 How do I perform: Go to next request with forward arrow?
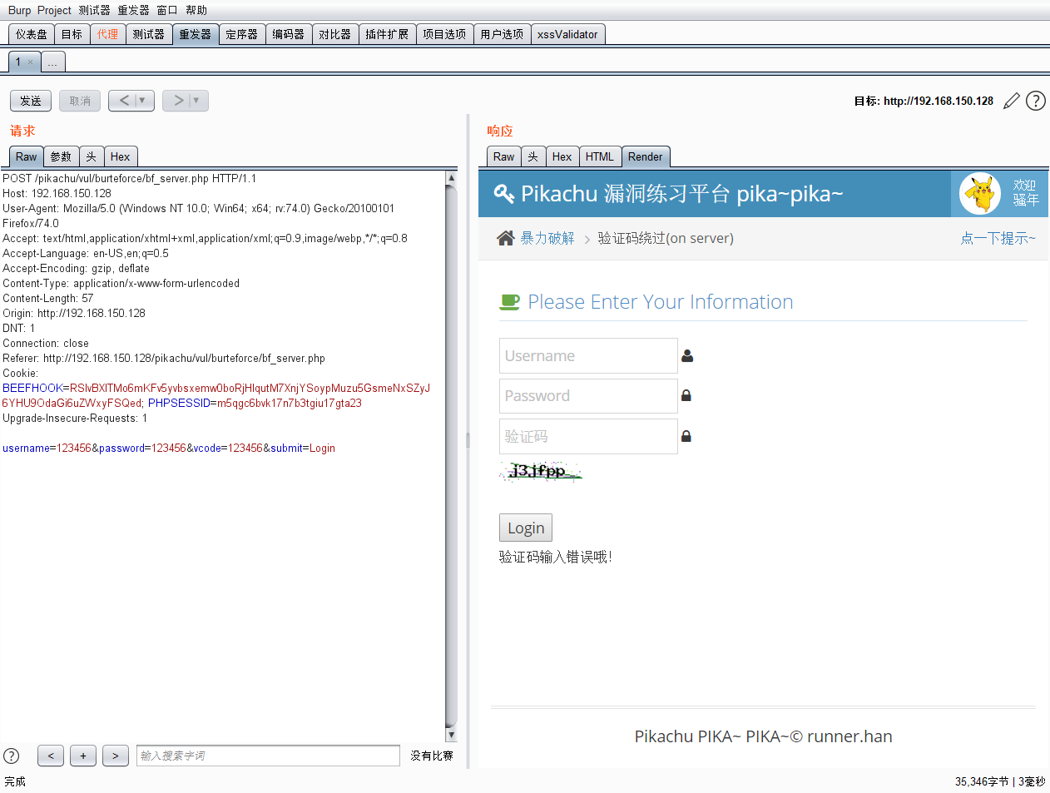point(177,100)
